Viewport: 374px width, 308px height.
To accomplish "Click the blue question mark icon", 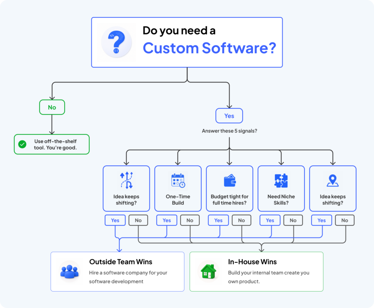I will (117, 42).
